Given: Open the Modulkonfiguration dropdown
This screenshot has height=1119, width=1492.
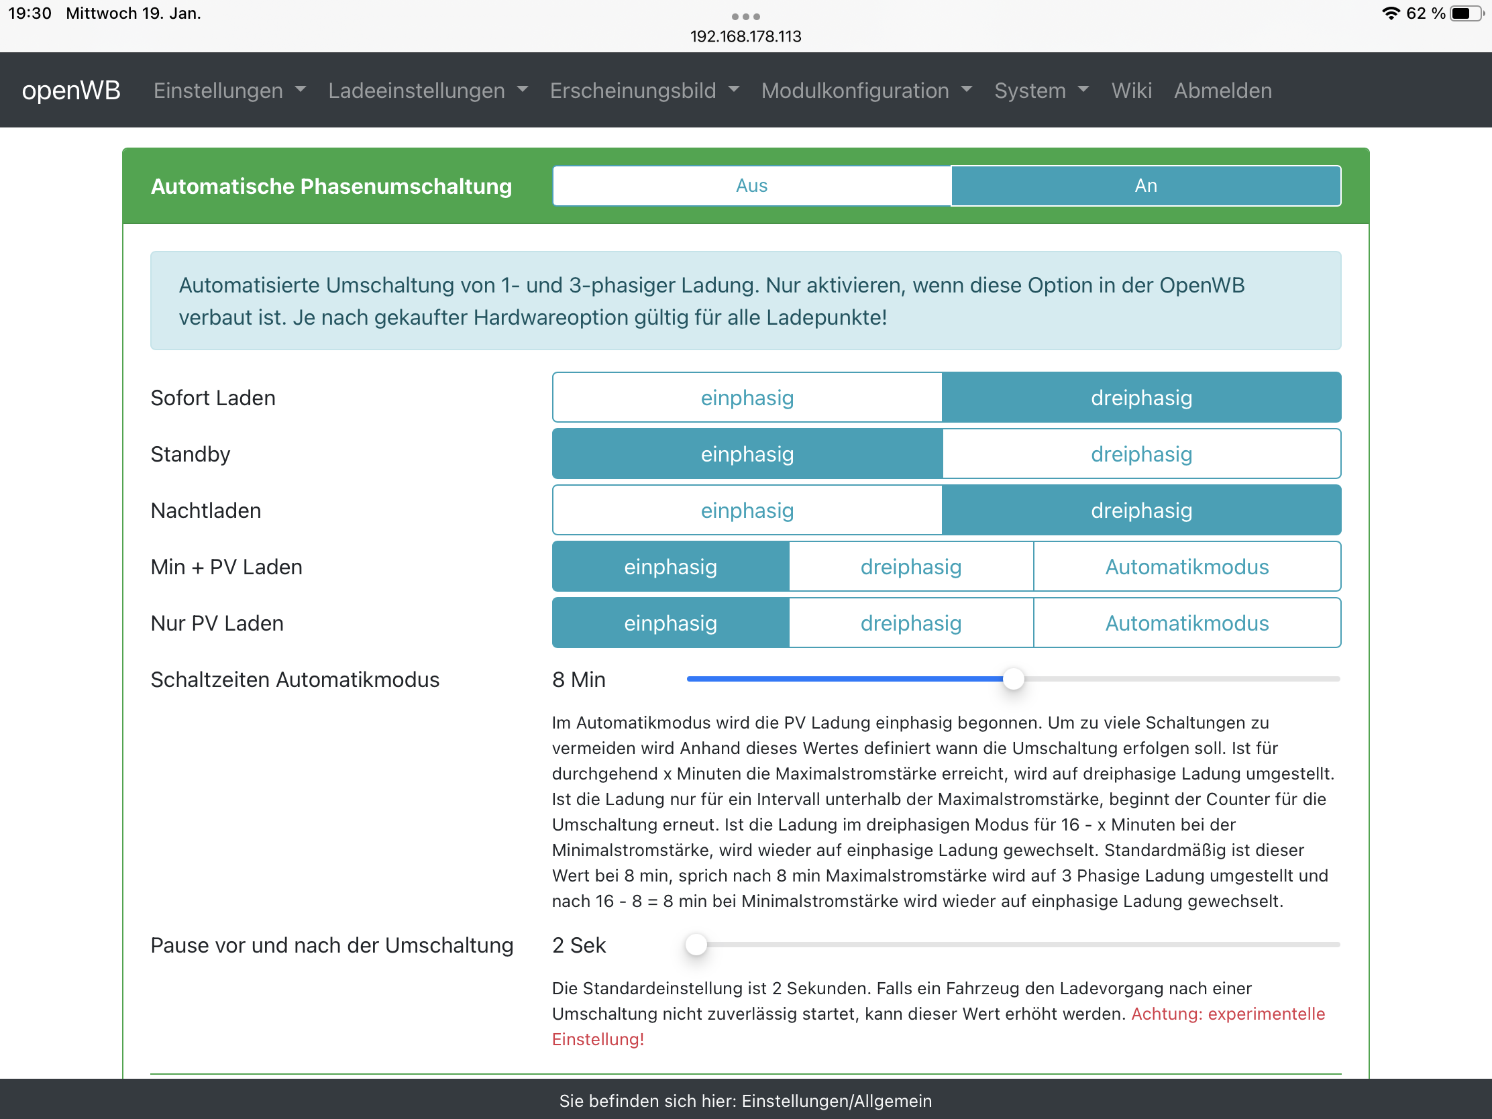Looking at the screenshot, I should [x=866, y=91].
